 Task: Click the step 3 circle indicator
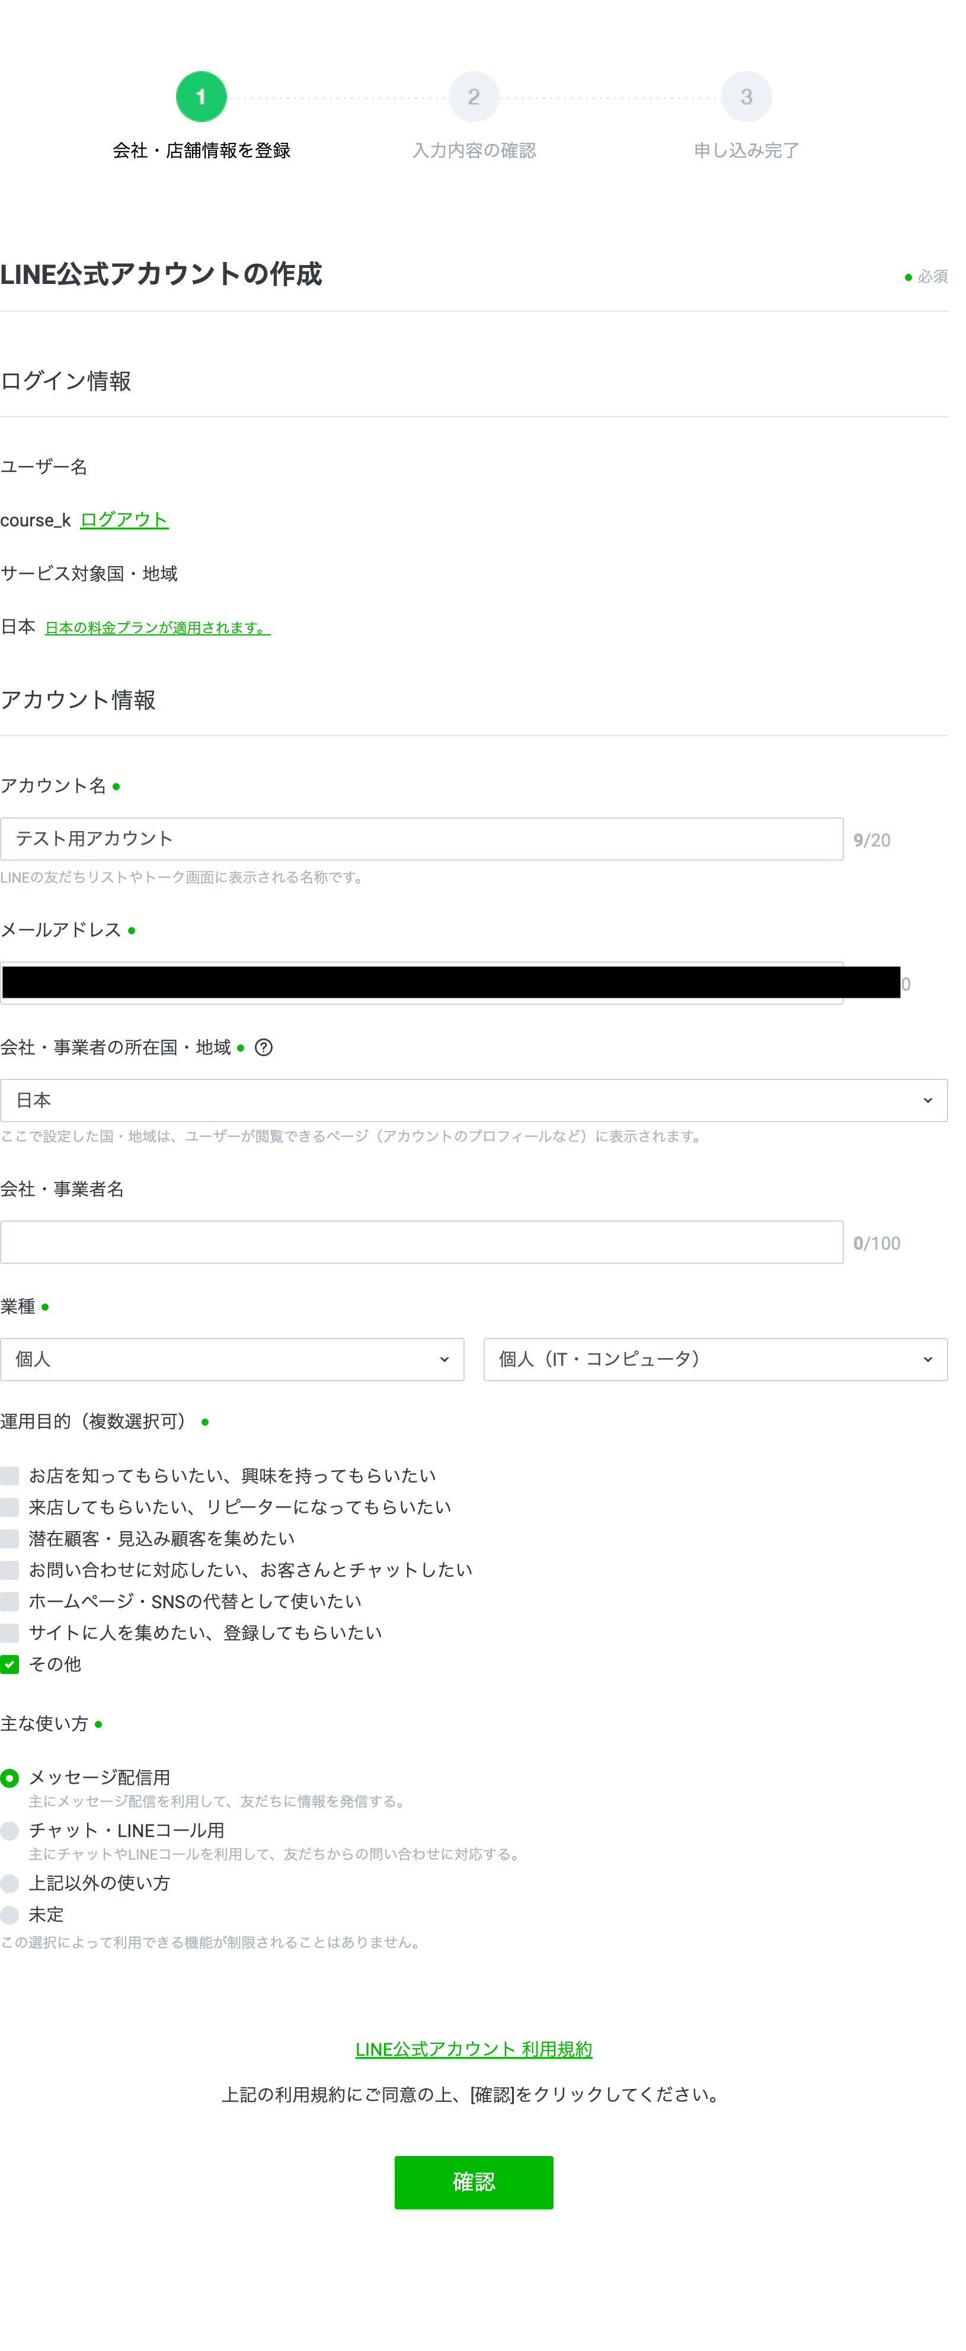click(x=746, y=97)
